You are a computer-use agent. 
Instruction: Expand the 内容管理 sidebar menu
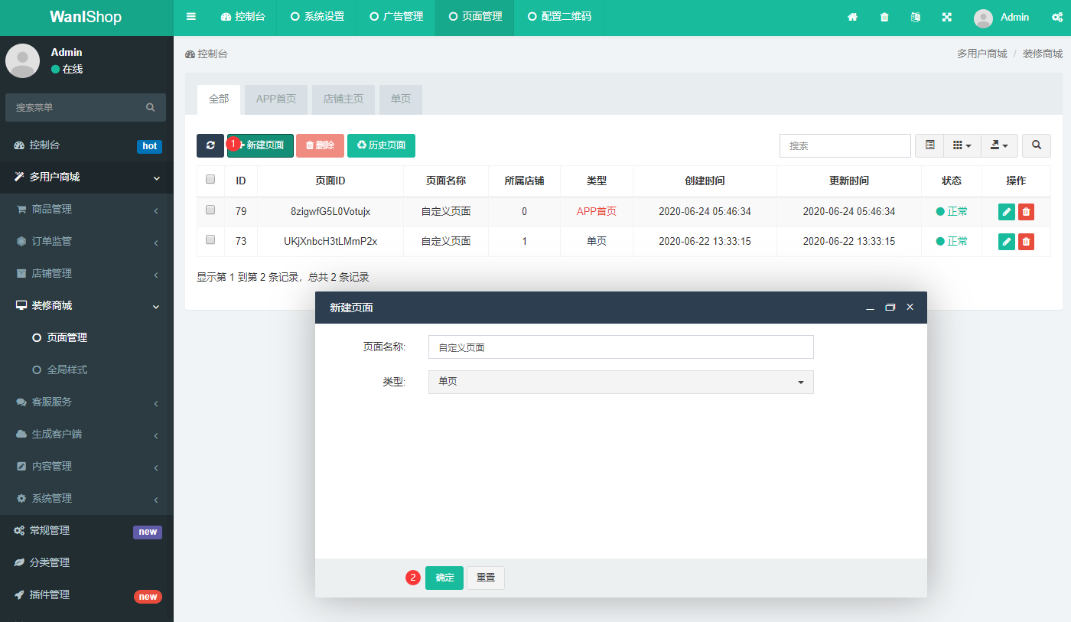point(86,466)
